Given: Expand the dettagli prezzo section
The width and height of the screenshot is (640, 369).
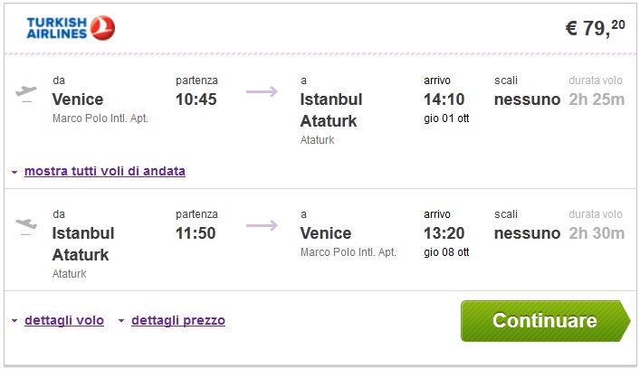Looking at the screenshot, I should pyautogui.click(x=177, y=320).
